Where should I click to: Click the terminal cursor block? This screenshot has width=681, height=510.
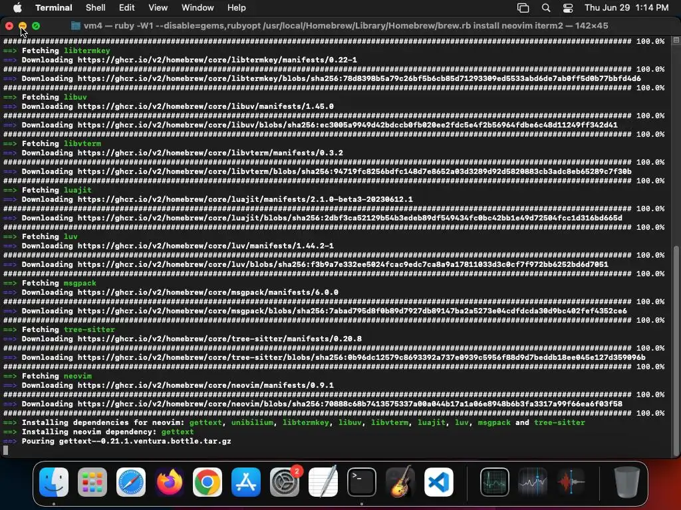click(5, 450)
